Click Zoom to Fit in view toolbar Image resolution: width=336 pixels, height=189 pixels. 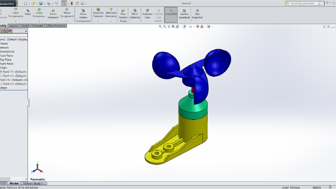pyautogui.click(x=160, y=27)
